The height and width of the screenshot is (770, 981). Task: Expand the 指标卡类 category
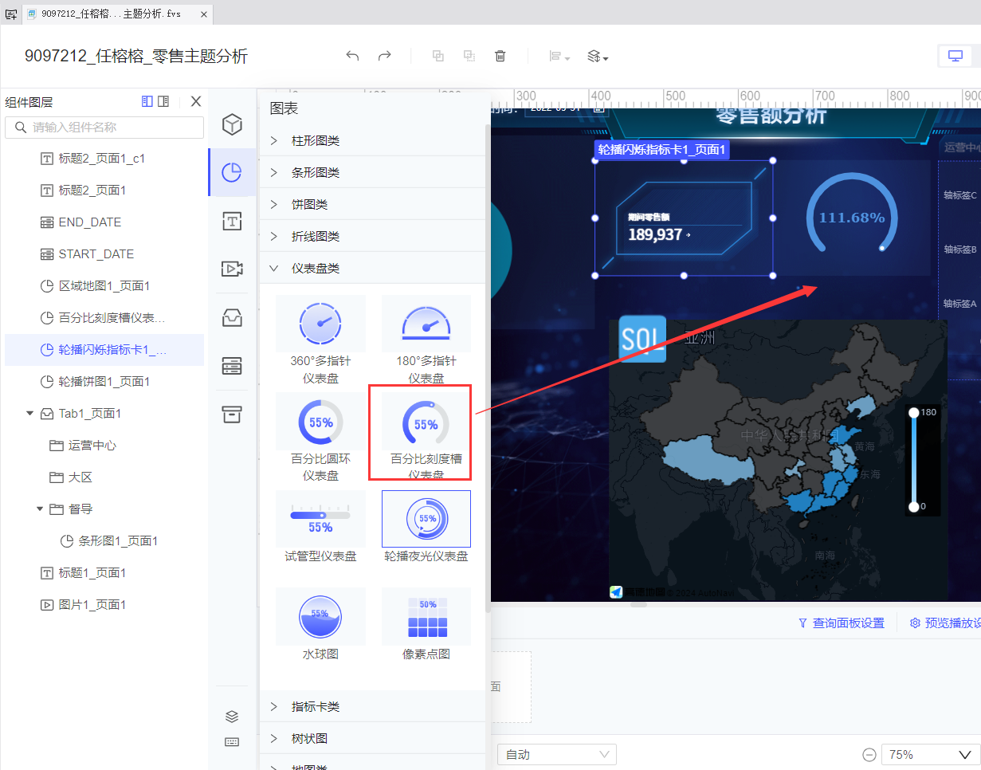pyautogui.click(x=372, y=706)
